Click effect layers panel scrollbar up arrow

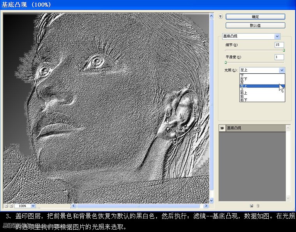288,128
